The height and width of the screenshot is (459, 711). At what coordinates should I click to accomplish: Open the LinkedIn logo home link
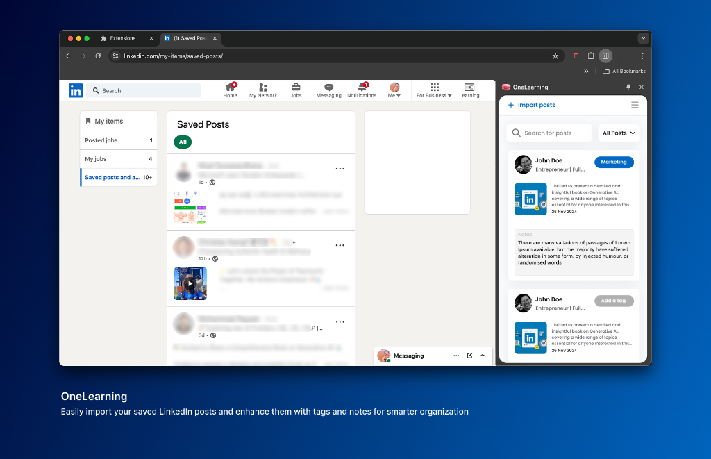(x=76, y=91)
